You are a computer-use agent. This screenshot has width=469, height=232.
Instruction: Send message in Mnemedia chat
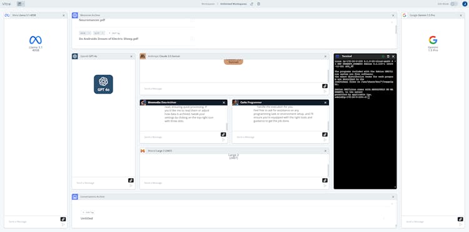(223, 140)
